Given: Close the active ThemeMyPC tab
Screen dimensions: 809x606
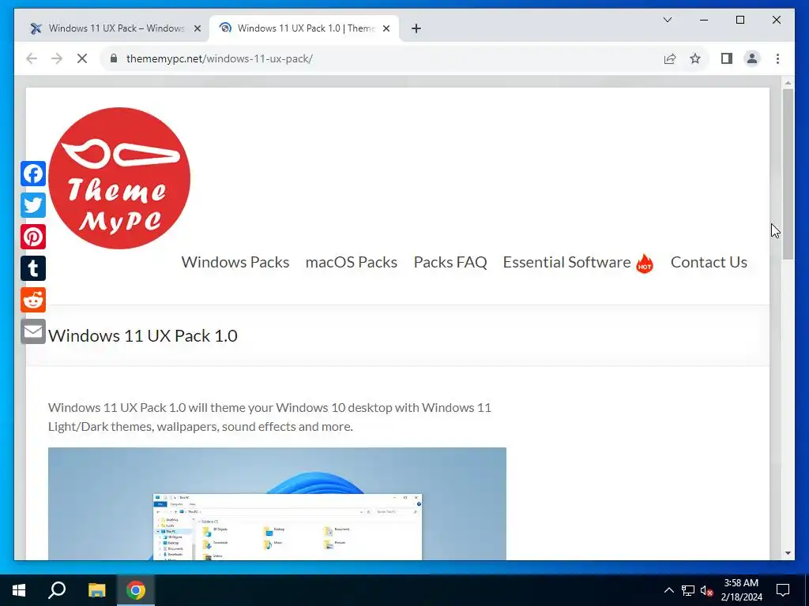Looking at the screenshot, I should click(x=386, y=28).
